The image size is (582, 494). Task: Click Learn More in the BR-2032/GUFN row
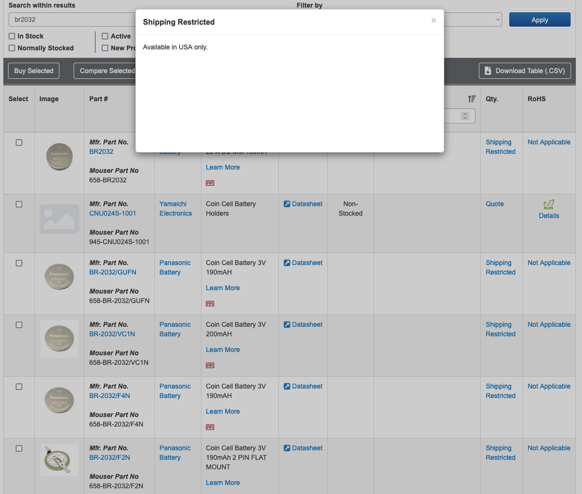(x=223, y=288)
